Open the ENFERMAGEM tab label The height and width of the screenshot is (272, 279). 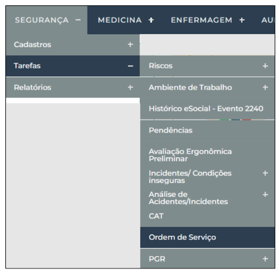pyautogui.click(x=201, y=20)
